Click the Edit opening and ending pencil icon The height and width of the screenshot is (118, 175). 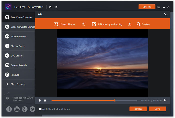(x=94, y=24)
